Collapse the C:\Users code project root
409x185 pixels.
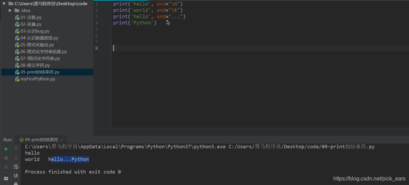pyautogui.click(x=4, y=4)
